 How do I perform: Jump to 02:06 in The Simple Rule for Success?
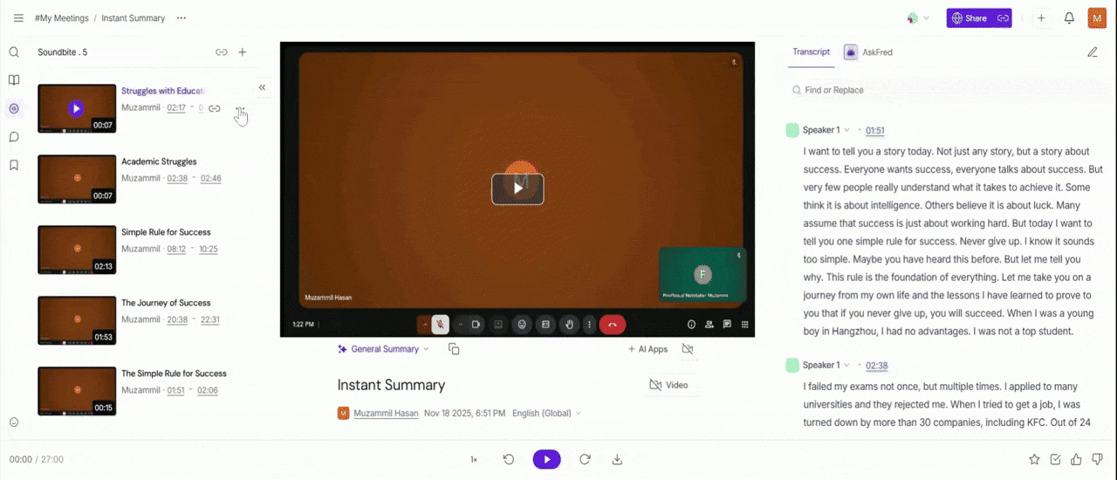tap(208, 390)
